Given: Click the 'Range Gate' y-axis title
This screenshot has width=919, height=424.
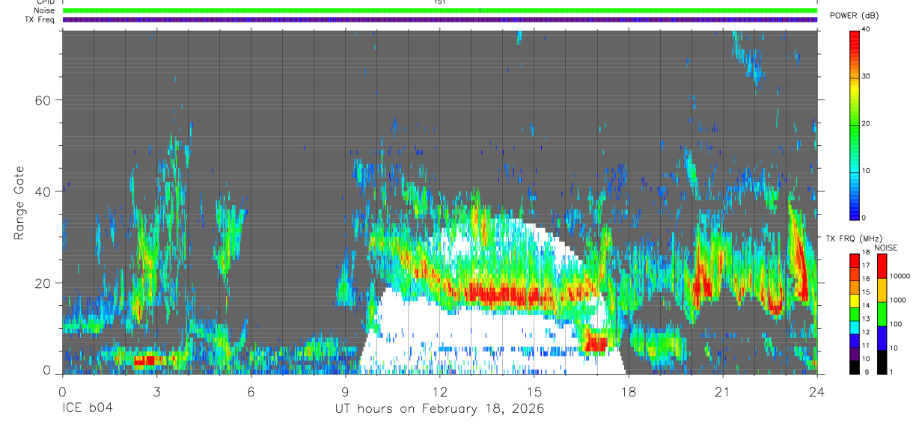Looking at the screenshot, I should click(x=19, y=202).
